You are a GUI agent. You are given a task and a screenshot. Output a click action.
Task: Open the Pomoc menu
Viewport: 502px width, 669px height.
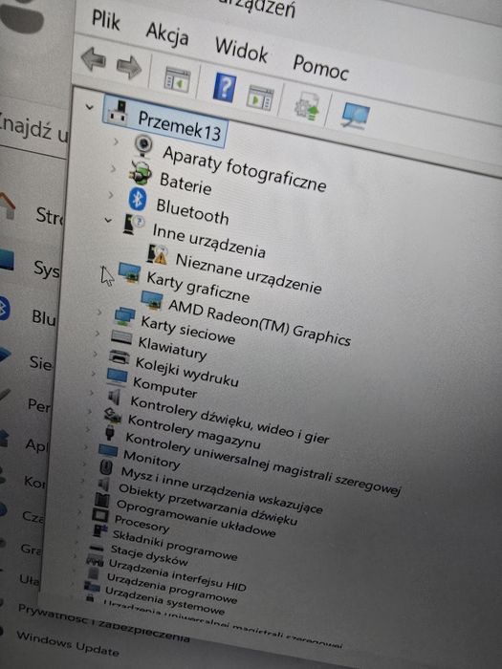tap(320, 68)
